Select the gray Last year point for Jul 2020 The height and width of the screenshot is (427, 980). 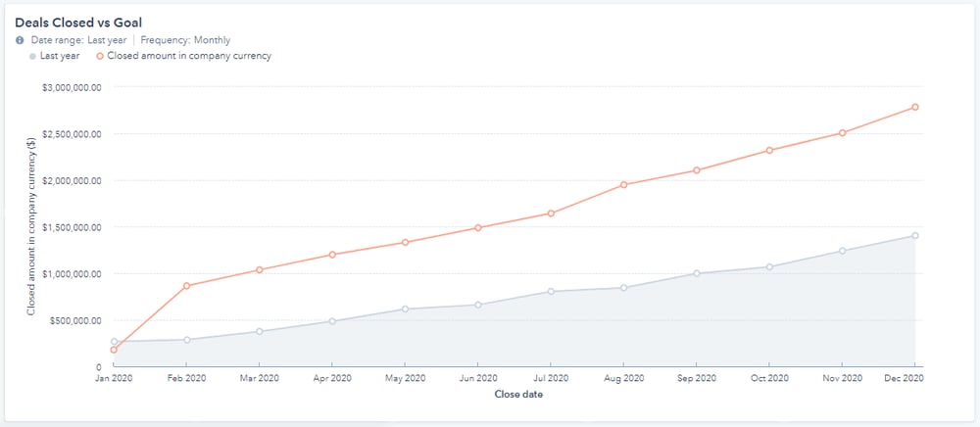coord(551,291)
